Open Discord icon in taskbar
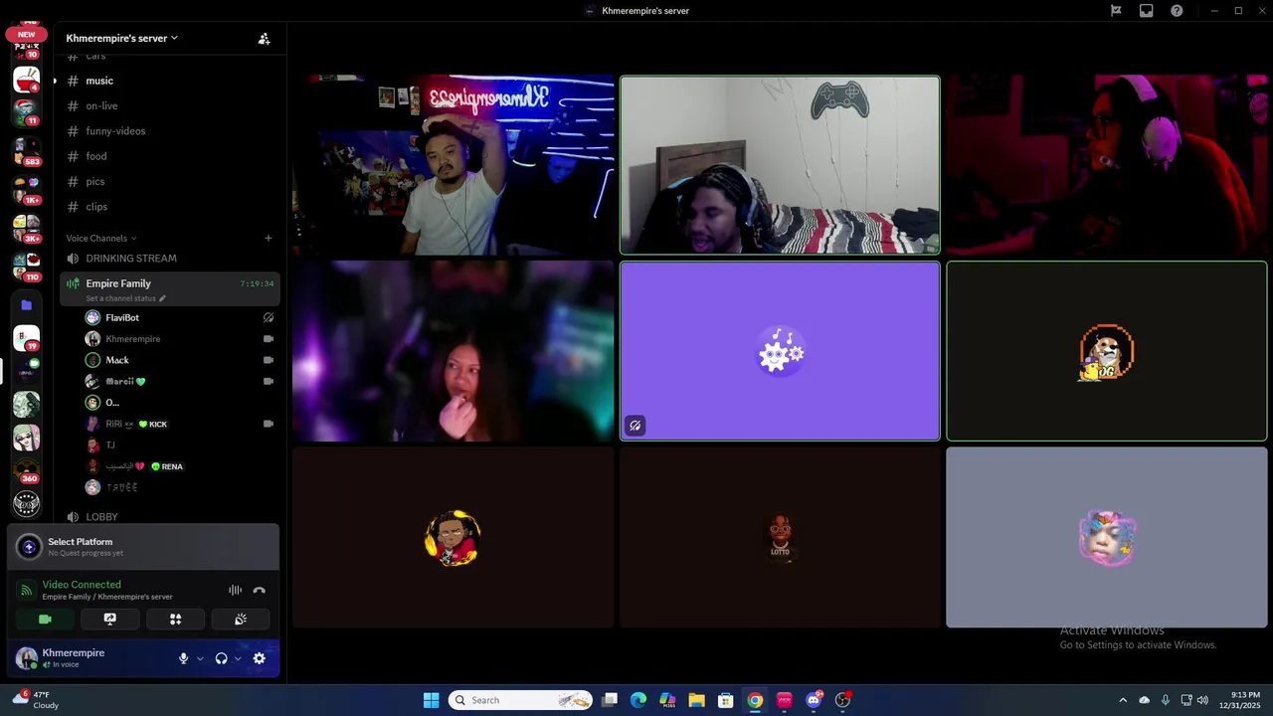Viewport: 1273px width, 716px height. point(814,700)
